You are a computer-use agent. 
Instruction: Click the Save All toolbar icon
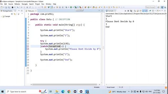tap(9, 7)
